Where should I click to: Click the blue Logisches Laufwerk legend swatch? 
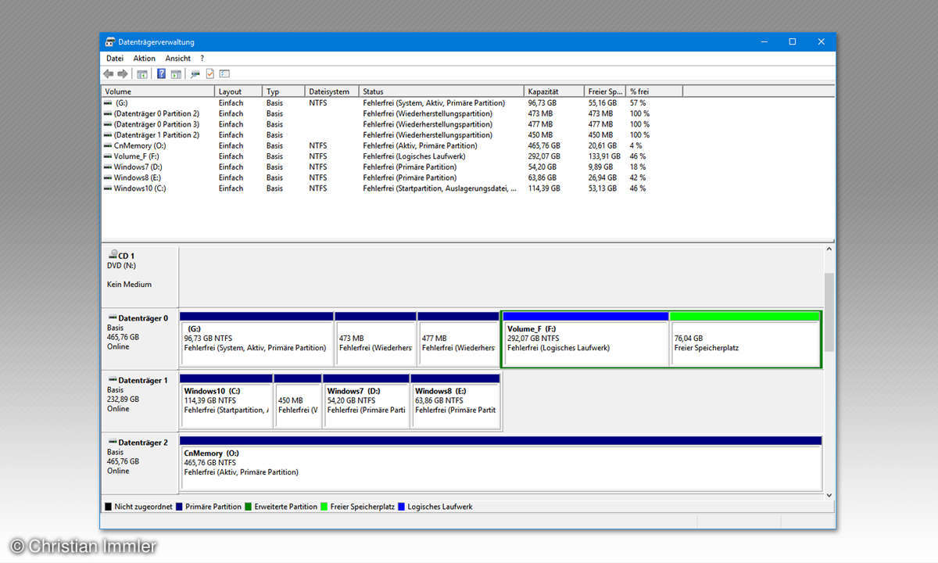(401, 507)
